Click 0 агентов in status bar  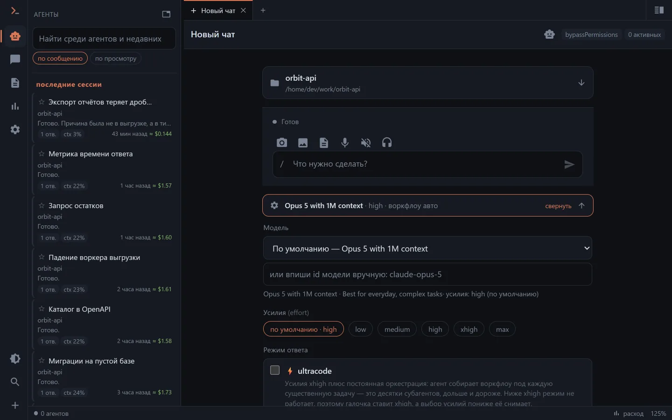(x=51, y=413)
